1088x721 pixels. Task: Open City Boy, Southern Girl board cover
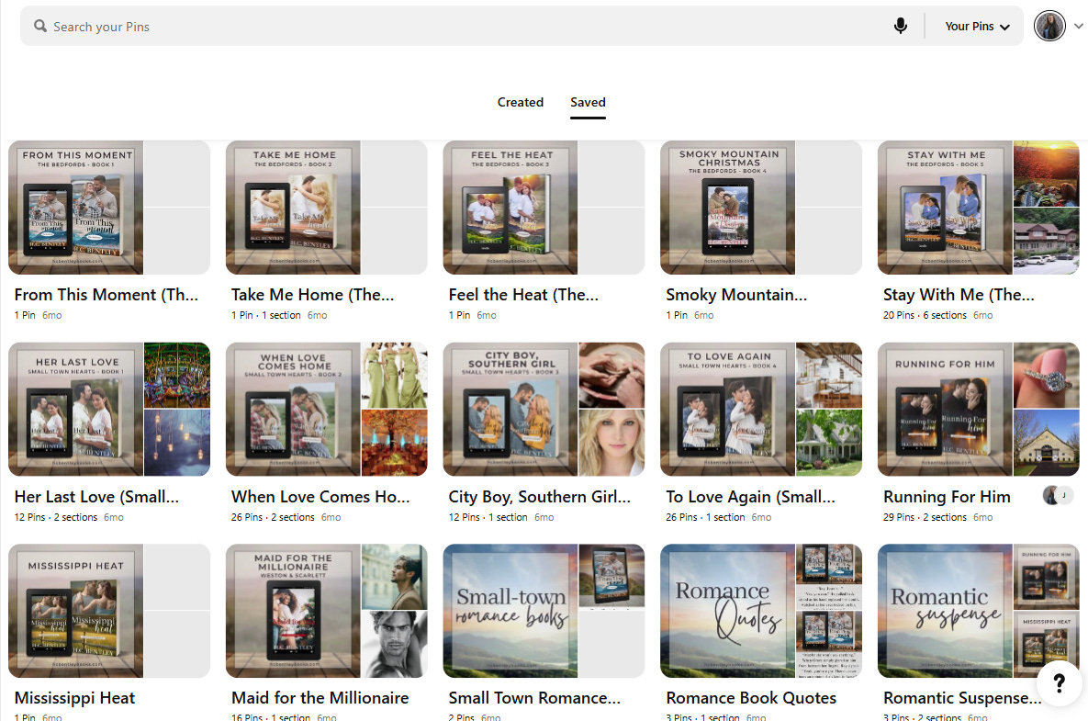(x=510, y=410)
